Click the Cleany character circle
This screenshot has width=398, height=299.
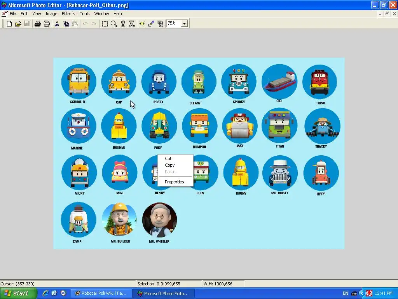pos(199,82)
